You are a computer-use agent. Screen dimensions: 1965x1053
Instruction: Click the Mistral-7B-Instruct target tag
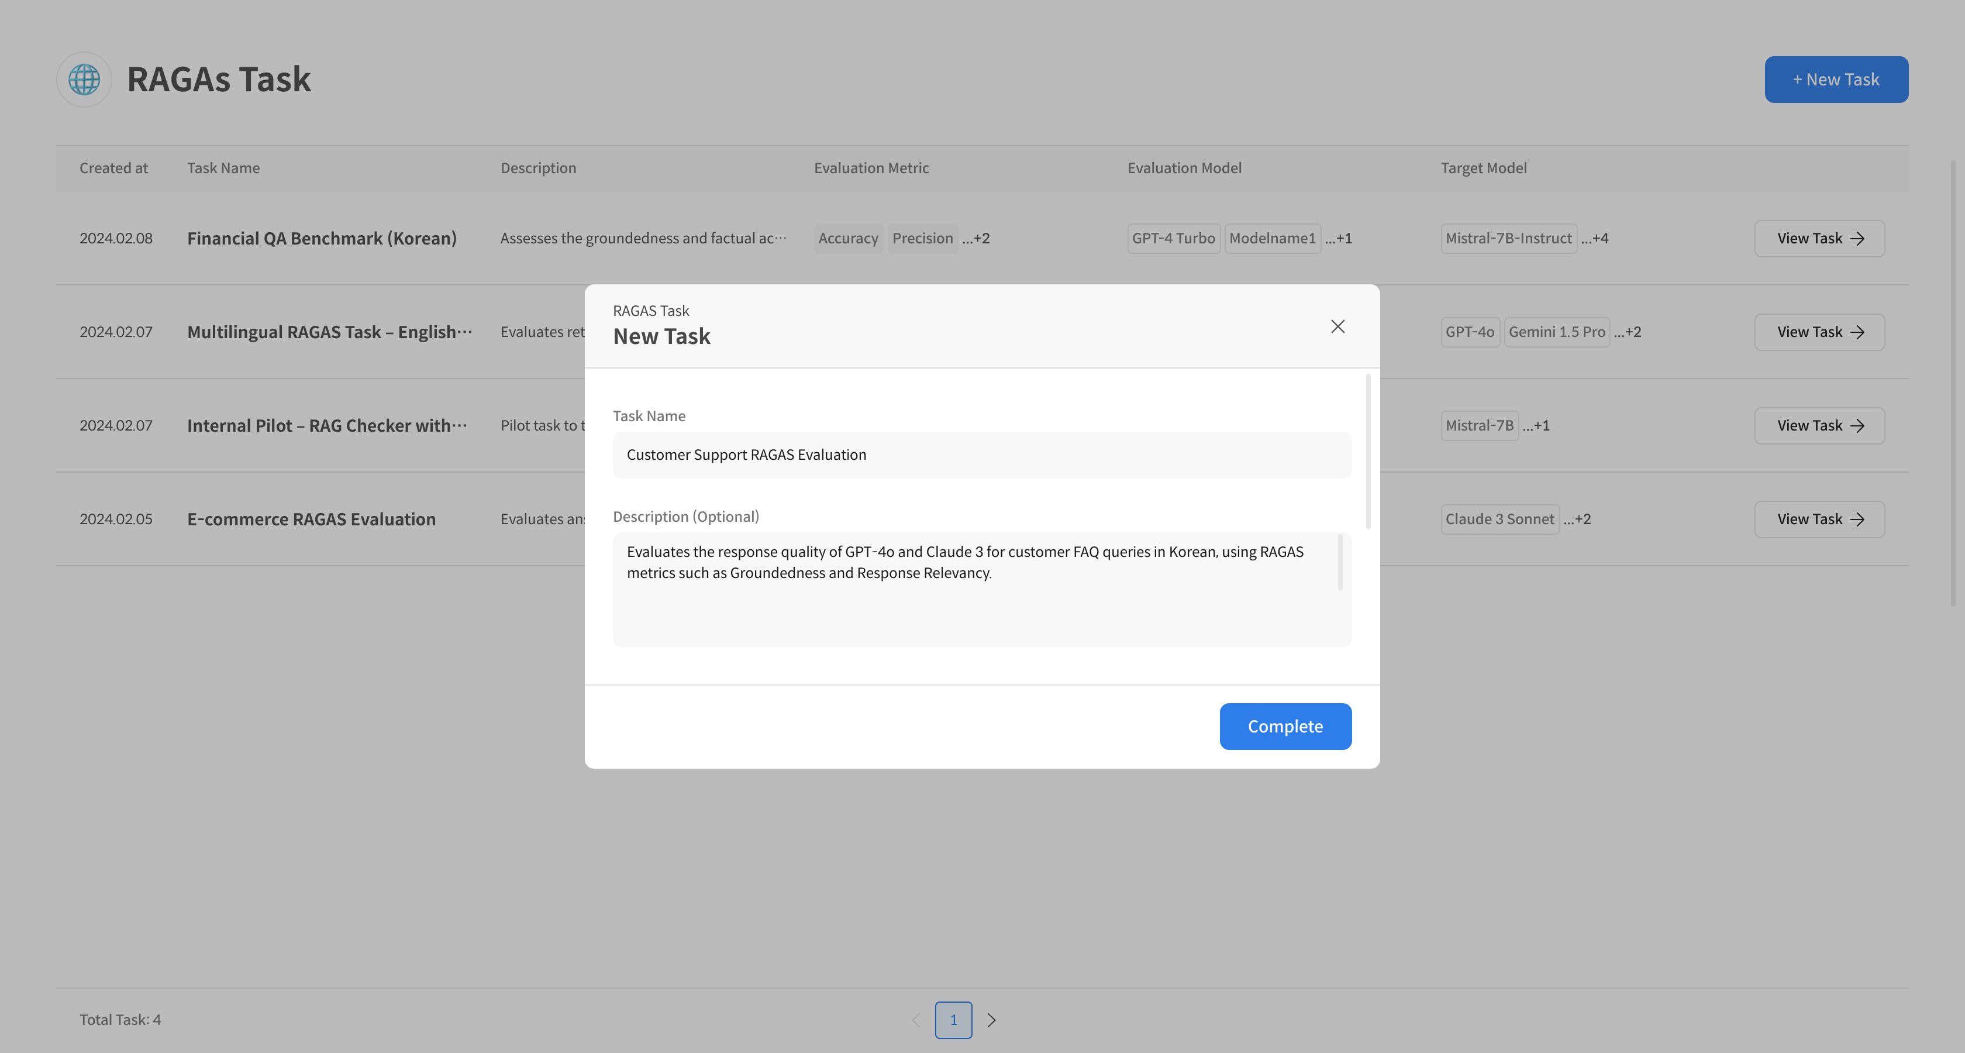pyautogui.click(x=1508, y=239)
